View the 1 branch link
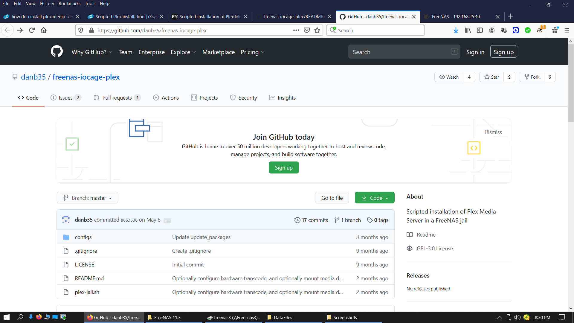Screen dimensions: 574x323 (x=348, y=220)
